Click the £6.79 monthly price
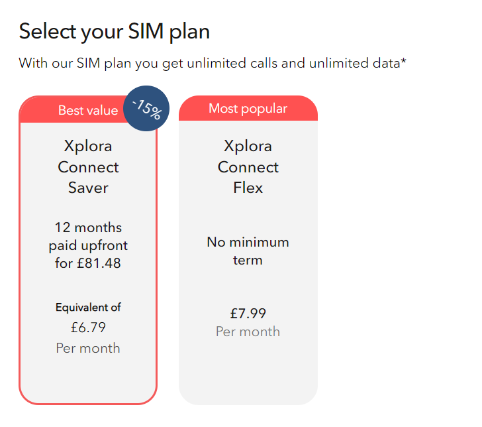This screenshot has height=427, width=482. coord(88,327)
